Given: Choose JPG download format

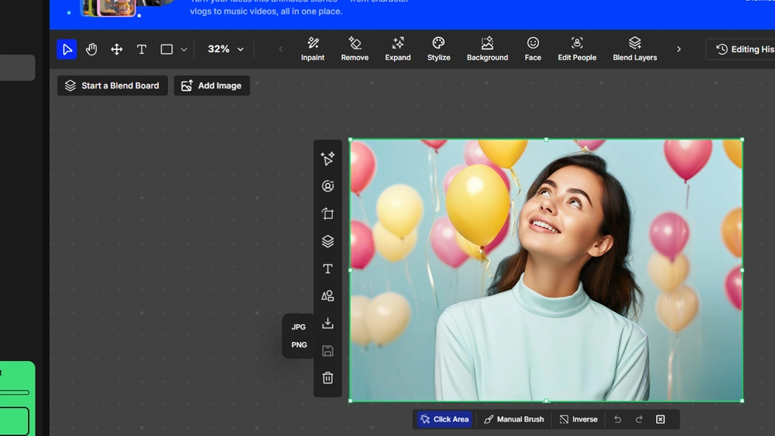Looking at the screenshot, I should [299, 327].
